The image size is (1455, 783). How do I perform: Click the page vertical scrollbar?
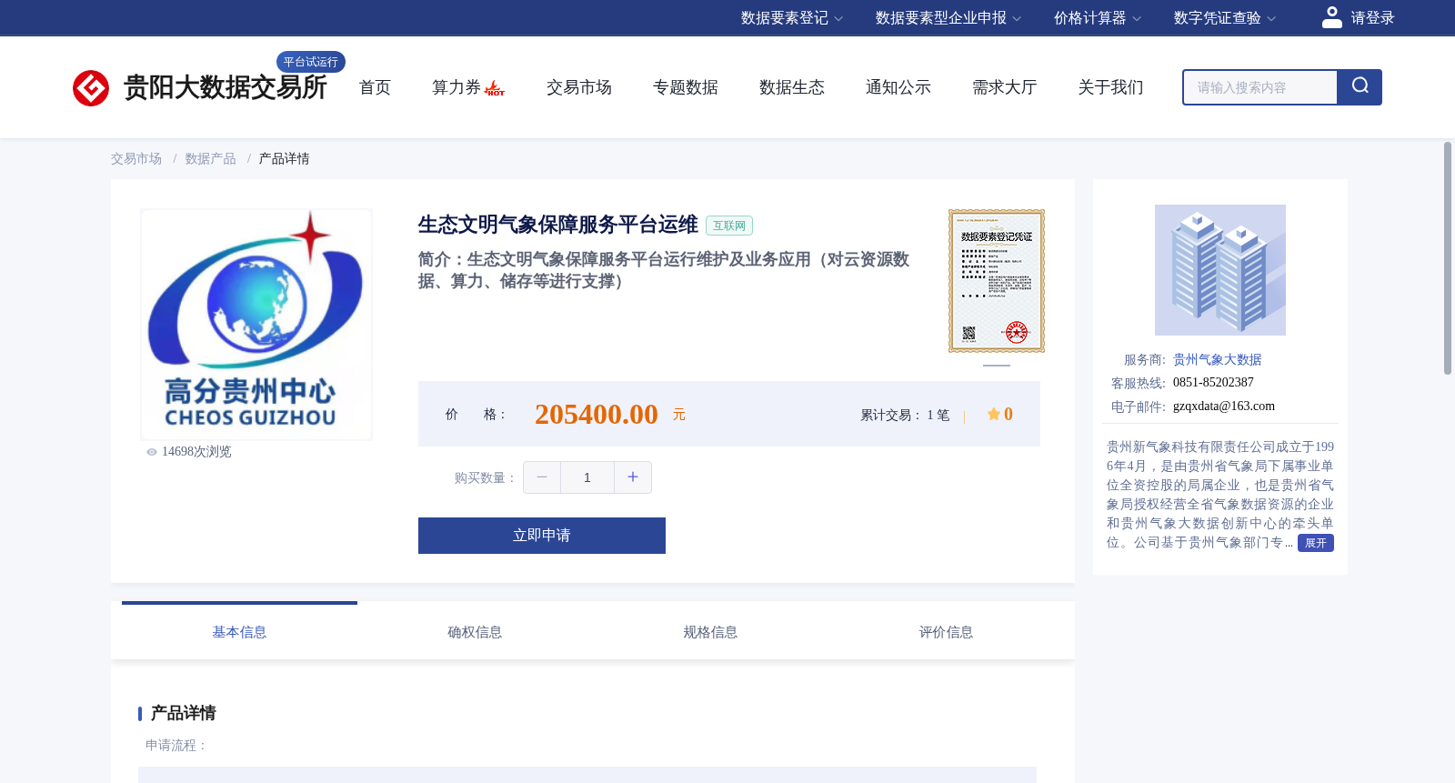click(x=1448, y=258)
